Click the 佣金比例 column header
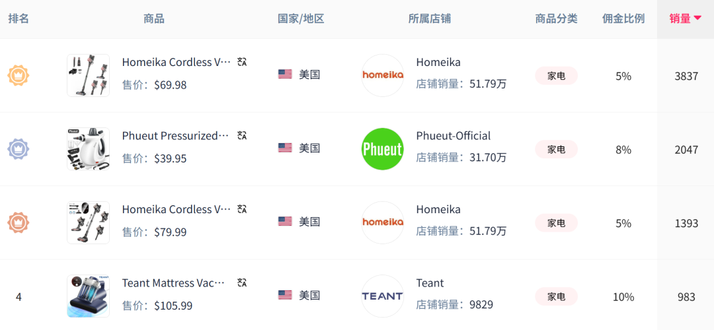 623,18
